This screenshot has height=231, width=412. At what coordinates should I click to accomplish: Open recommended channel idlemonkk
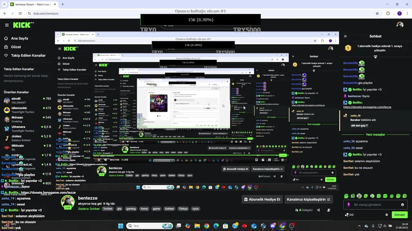point(27,110)
